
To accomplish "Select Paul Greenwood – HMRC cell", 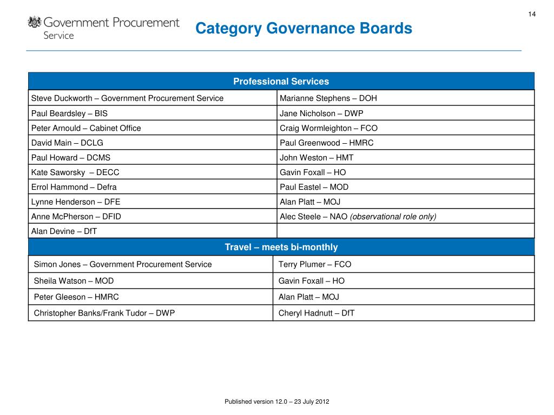I will (406, 143).
